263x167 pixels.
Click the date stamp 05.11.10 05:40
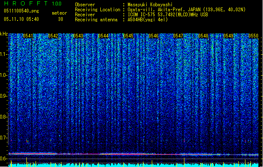[x=21, y=19]
